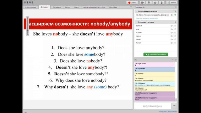The width and height of the screenshot is (201, 113).
Task: Toggle microphone icon for participant Saltanat
Action: coord(175,26)
